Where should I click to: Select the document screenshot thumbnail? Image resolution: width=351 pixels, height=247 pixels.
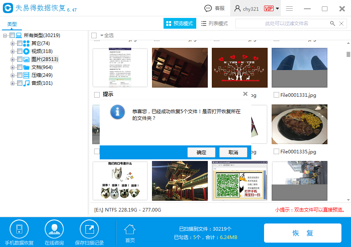(120, 67)
